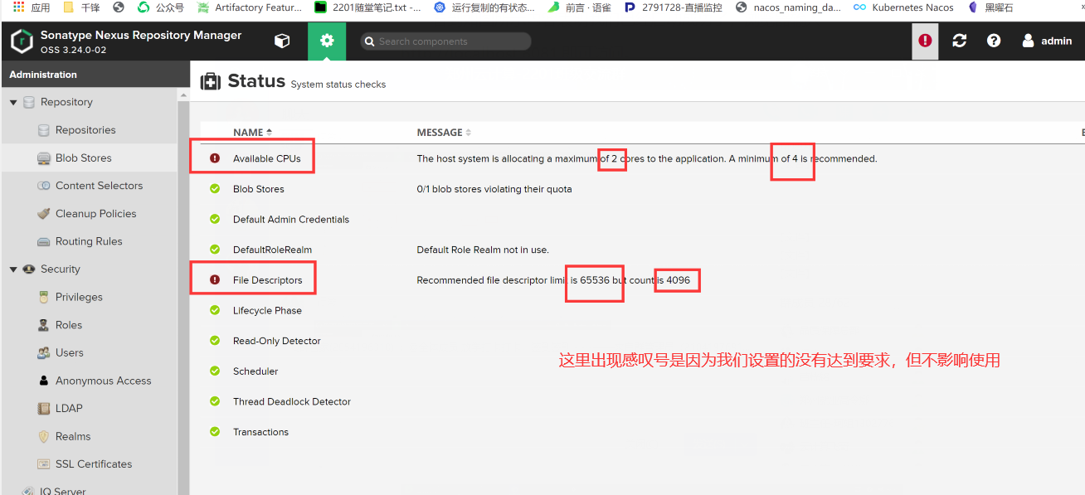Open the admin user account menu
This screenshot has height=495, width=1085.
coord(1048,41)
